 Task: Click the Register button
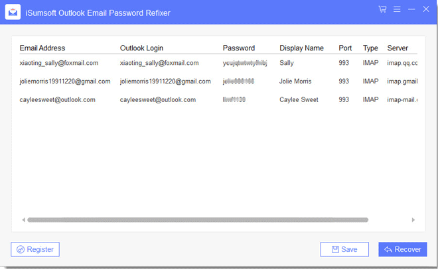pyautogui.click(x=35, y=249)
